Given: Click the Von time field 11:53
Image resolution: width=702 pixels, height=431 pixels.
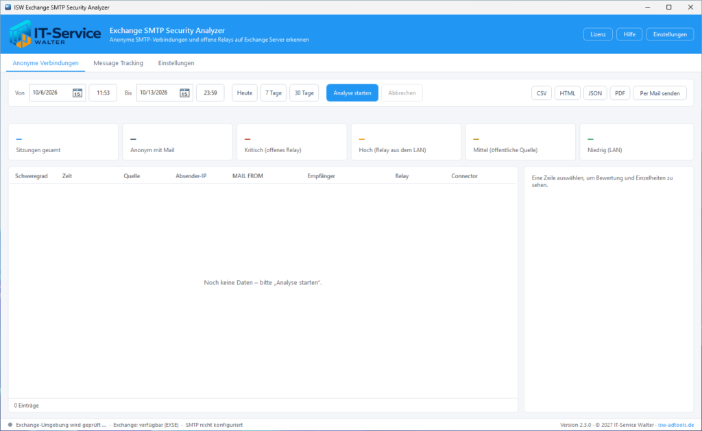Looking at the screenshot, I should coord(103,93).
